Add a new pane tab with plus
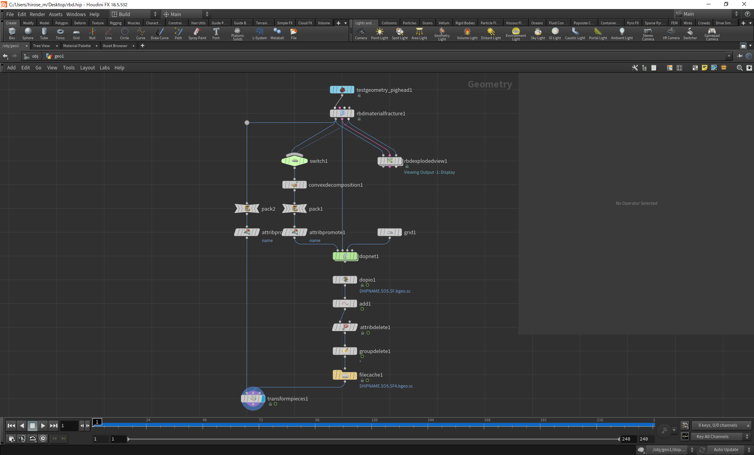The height and width of the screenshot is (455, 754). pos(143,46)
